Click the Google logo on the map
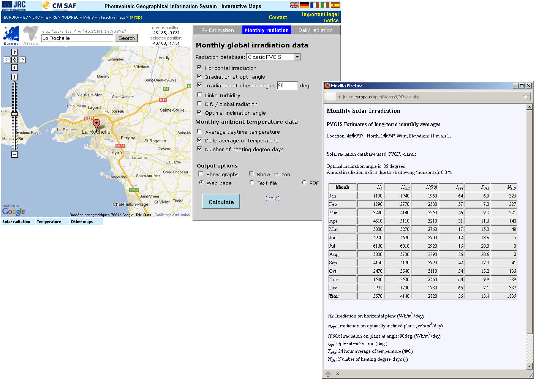The width and height of the screenshot is (536, 379). click(14, 211)
